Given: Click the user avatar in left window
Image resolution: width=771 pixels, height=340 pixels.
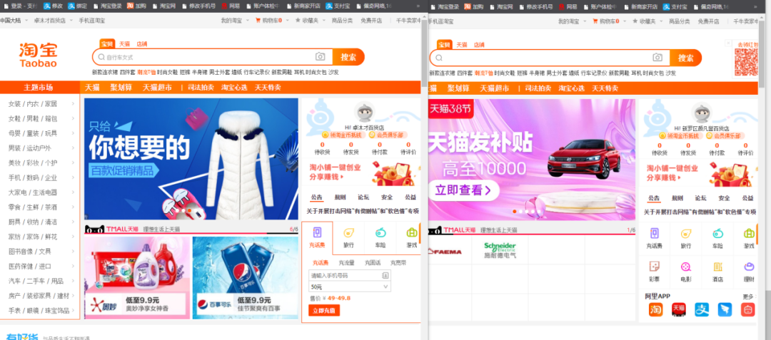Looking at the screenshot, I should [x=364, y=113].
